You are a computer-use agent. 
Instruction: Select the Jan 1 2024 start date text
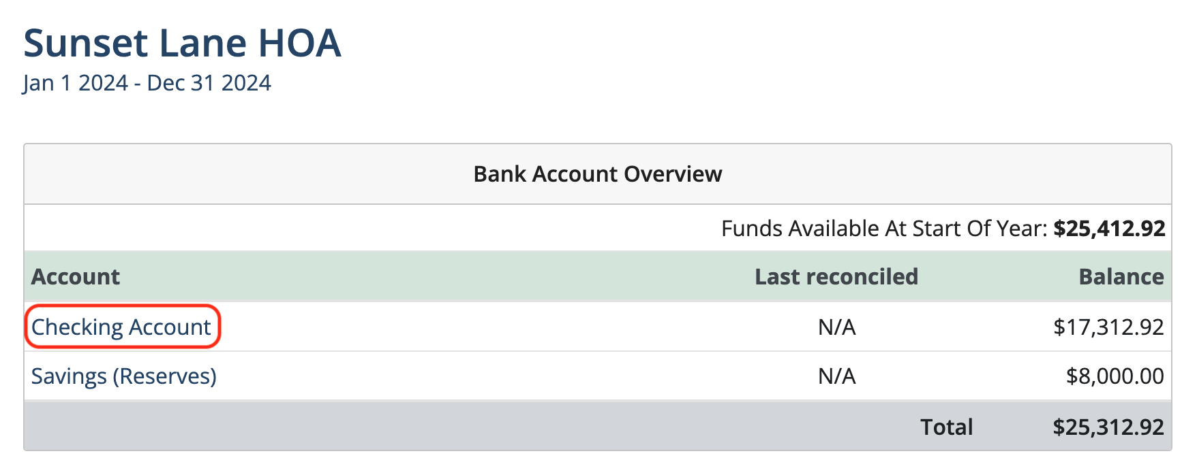tap(75, 83)
